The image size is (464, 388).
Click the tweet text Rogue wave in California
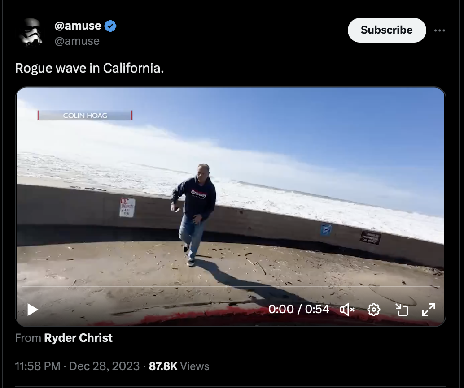coord(89,68)
